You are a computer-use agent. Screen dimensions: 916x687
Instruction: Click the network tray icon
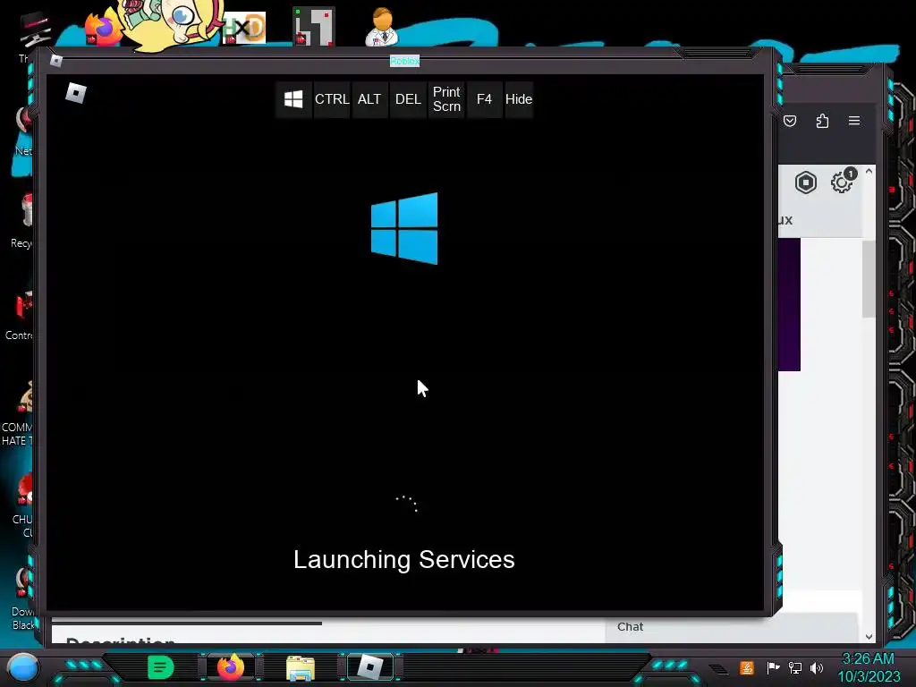click(x=795, y=667)
